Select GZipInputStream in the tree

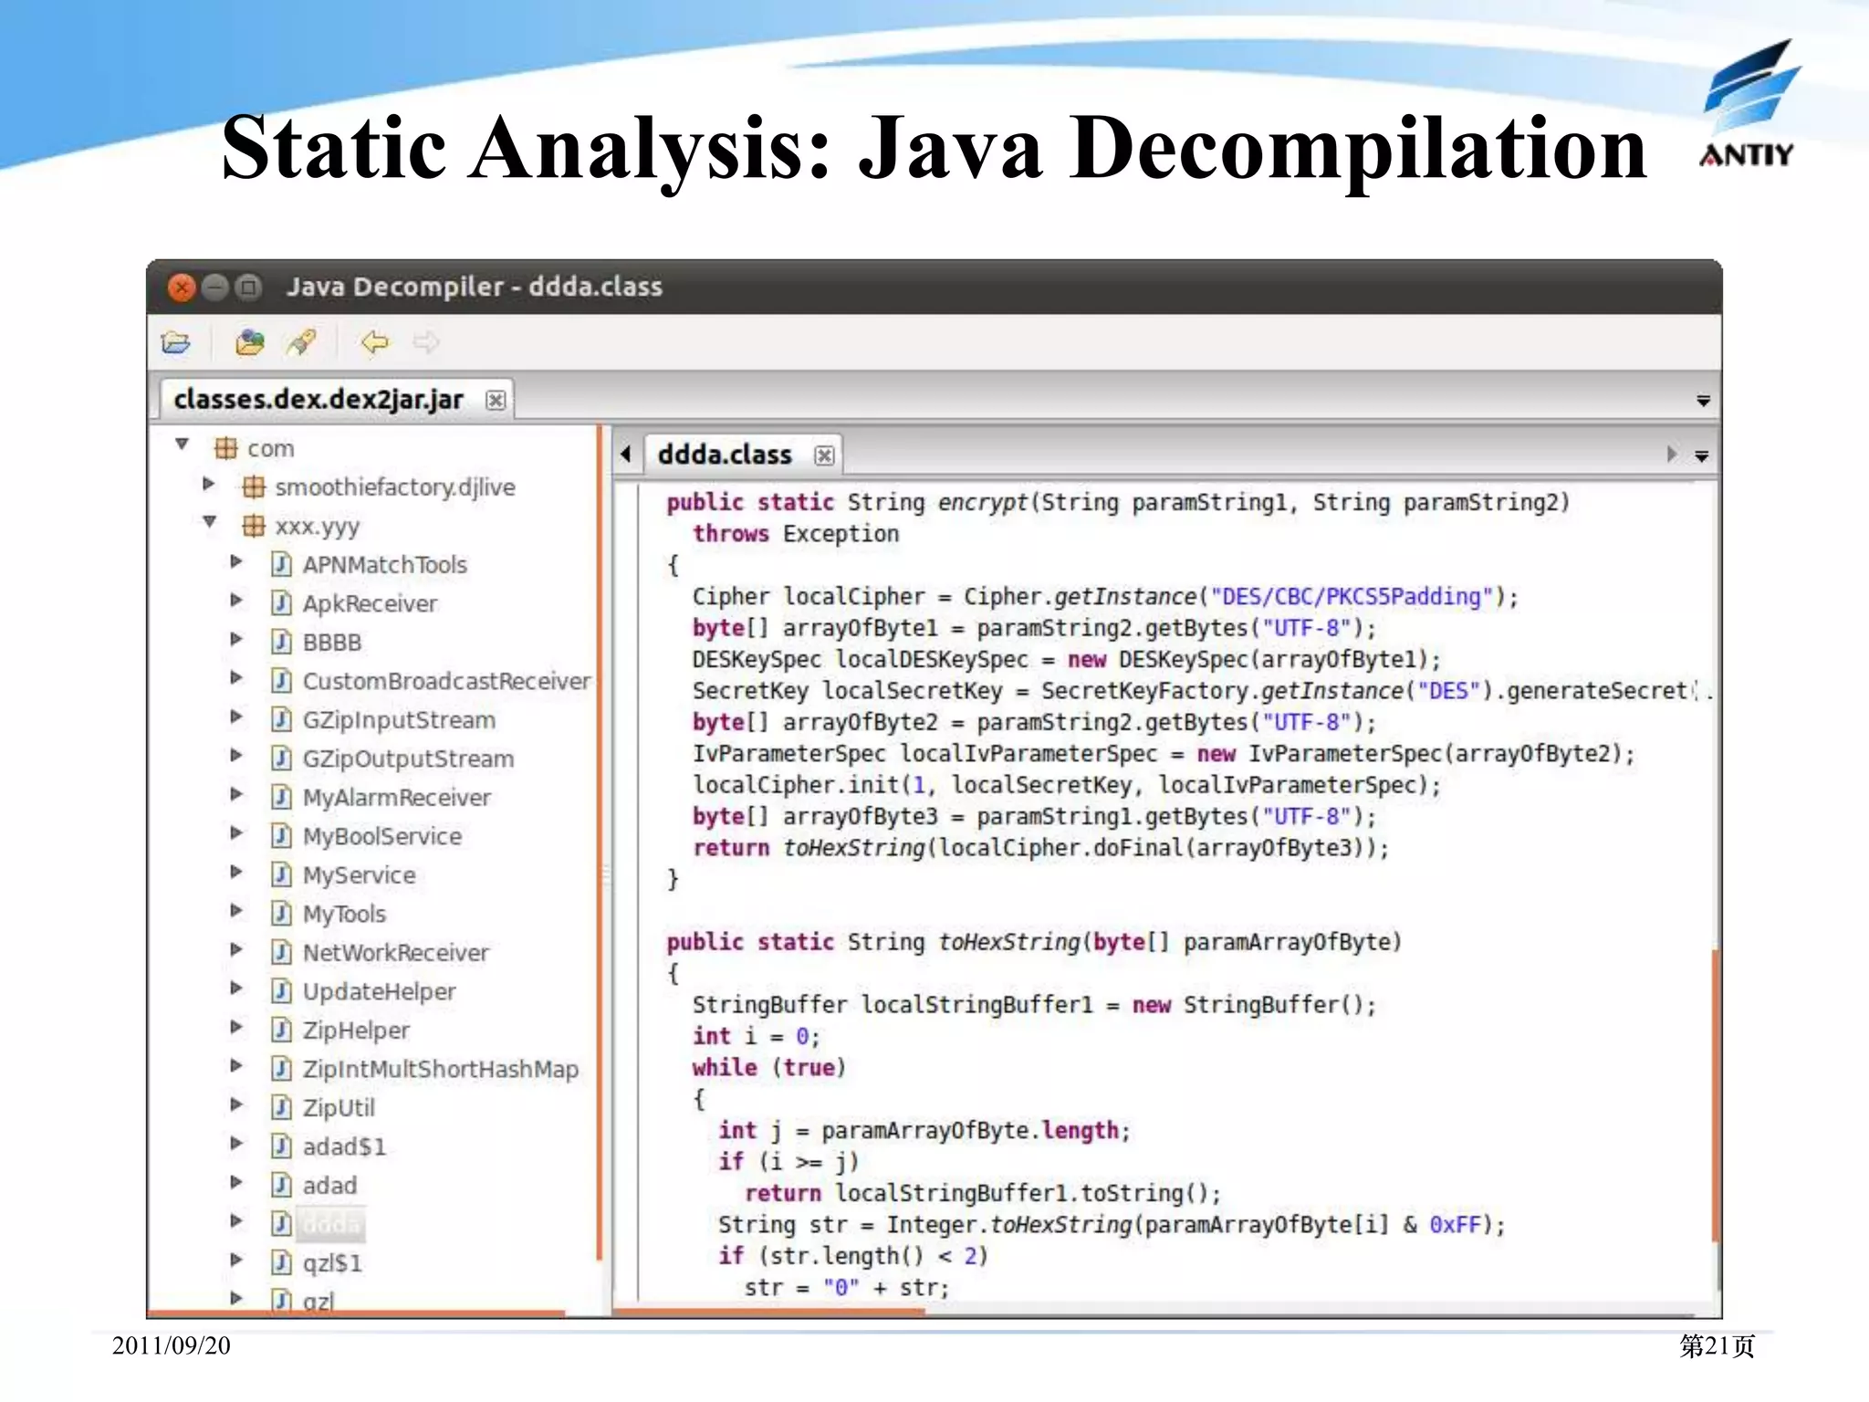(x=399, y=720)
